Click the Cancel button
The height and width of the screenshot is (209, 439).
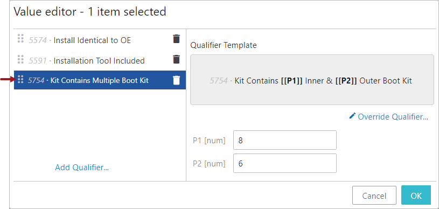coord(374,196)
